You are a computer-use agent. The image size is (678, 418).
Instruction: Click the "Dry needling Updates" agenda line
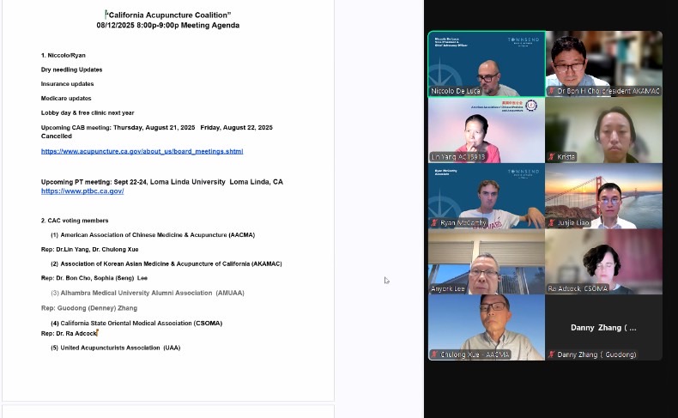71,70
